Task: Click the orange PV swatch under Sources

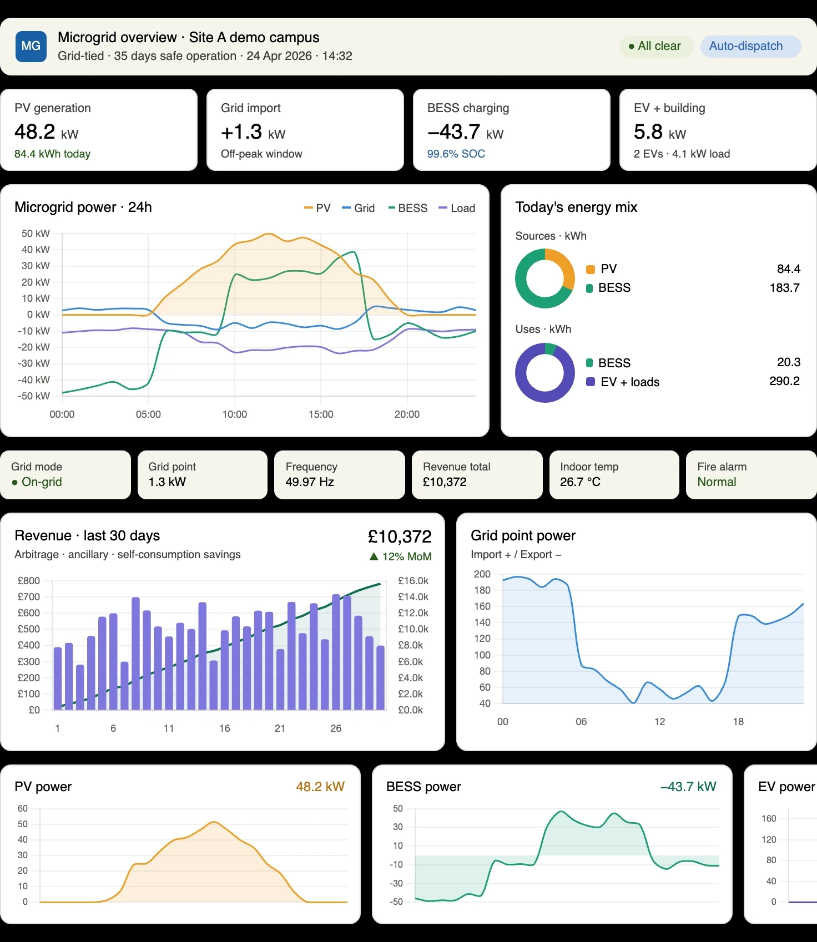Action: (590, 270)
